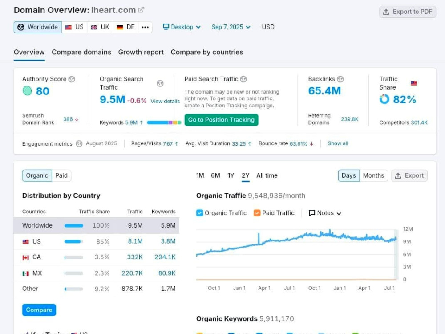Image resolution: width=445 pixels, height=334 pixels.
Task: Click the Organic Search Traffic globe icon
Action: point(160,83)
